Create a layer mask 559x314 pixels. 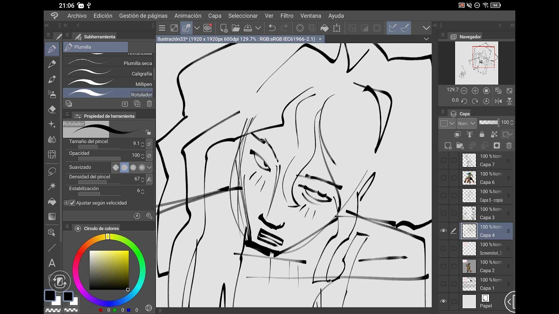[x=497, y=146]
